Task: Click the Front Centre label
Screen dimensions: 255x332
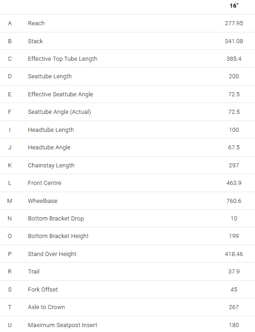Action: click(44, 183)
